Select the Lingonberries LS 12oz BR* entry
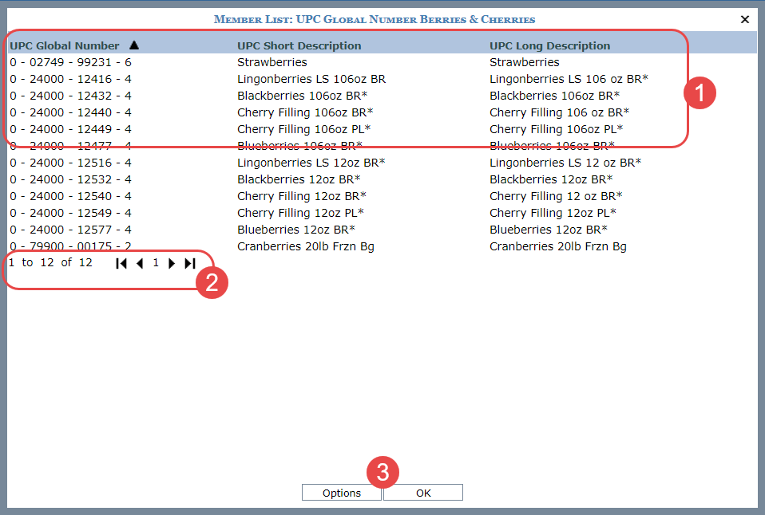765x515 pixels. coord(311,163)
